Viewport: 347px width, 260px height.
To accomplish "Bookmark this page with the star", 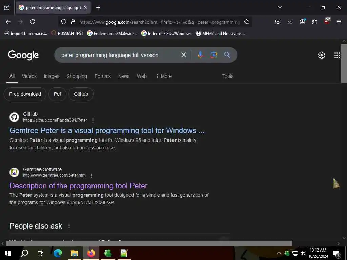I will 247,22.
